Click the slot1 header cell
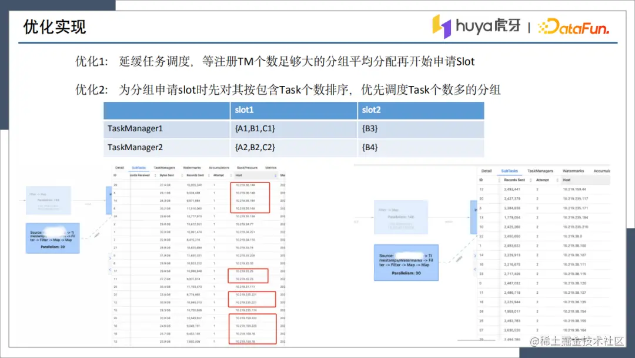635x358 pixels. click(x=293, y=110)
